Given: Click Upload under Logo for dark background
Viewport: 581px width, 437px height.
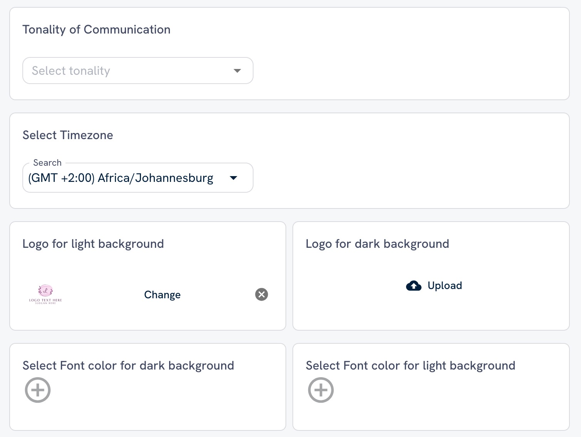Looking at the screenshot, I should pos(433,286).
